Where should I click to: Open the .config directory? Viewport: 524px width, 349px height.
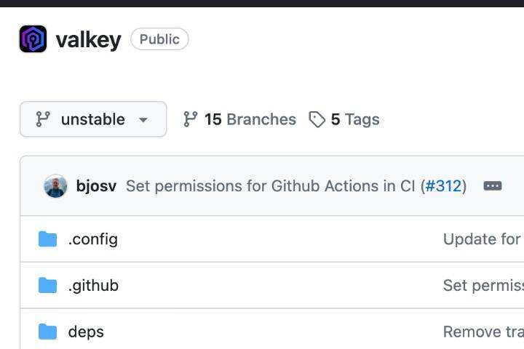[x=92, y=239]
